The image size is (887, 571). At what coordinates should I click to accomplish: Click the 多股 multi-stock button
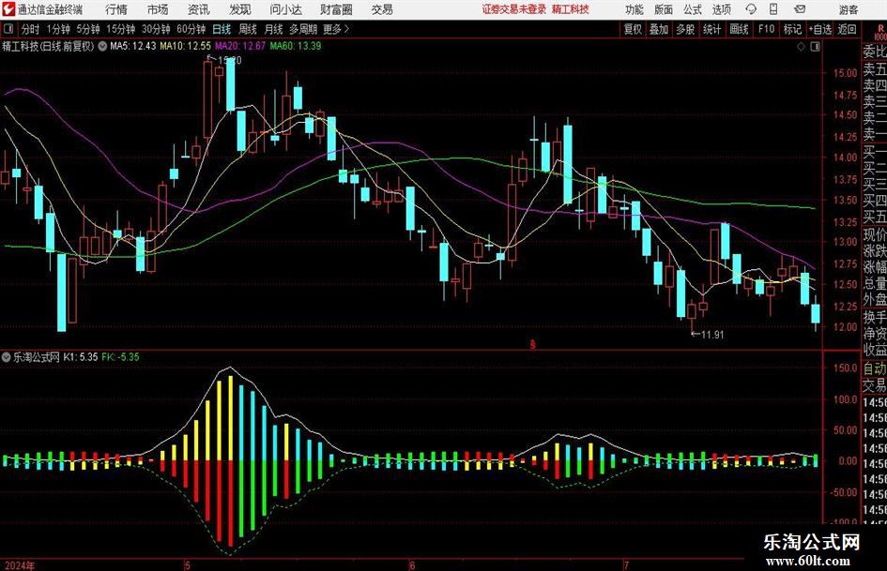click(685, 29)
